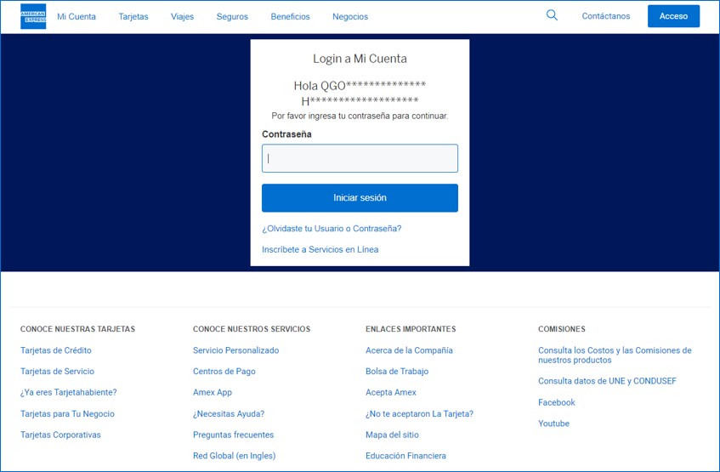Click ¿Olvidaste tu Usuario o Contraseña? link
720x472 pixels.
click(x=332, y=229)
